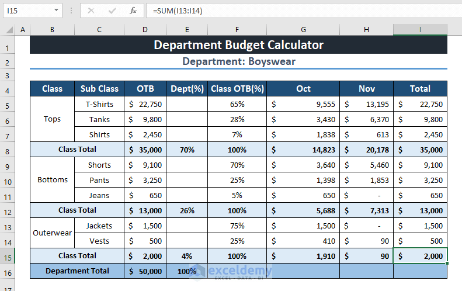Select column D header
462x291 pixels.
click(145, 29)
